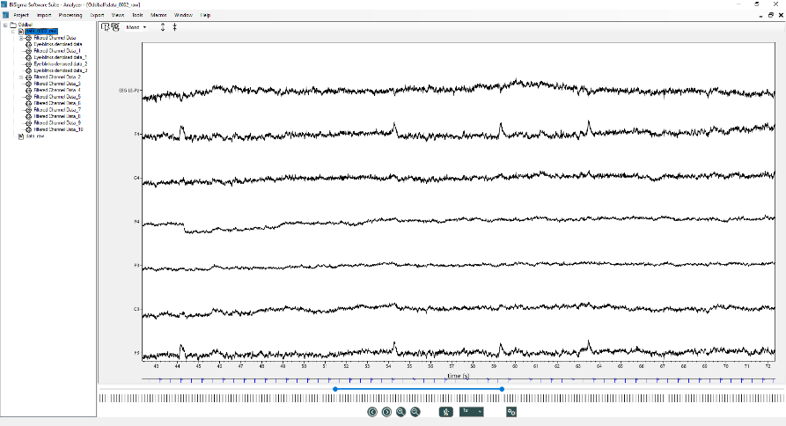Open the playback speed 1x dropdown

pyautogui.click(x=472, y=412)
